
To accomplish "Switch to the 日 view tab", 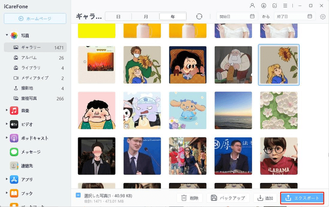I will tap(118, 16).
